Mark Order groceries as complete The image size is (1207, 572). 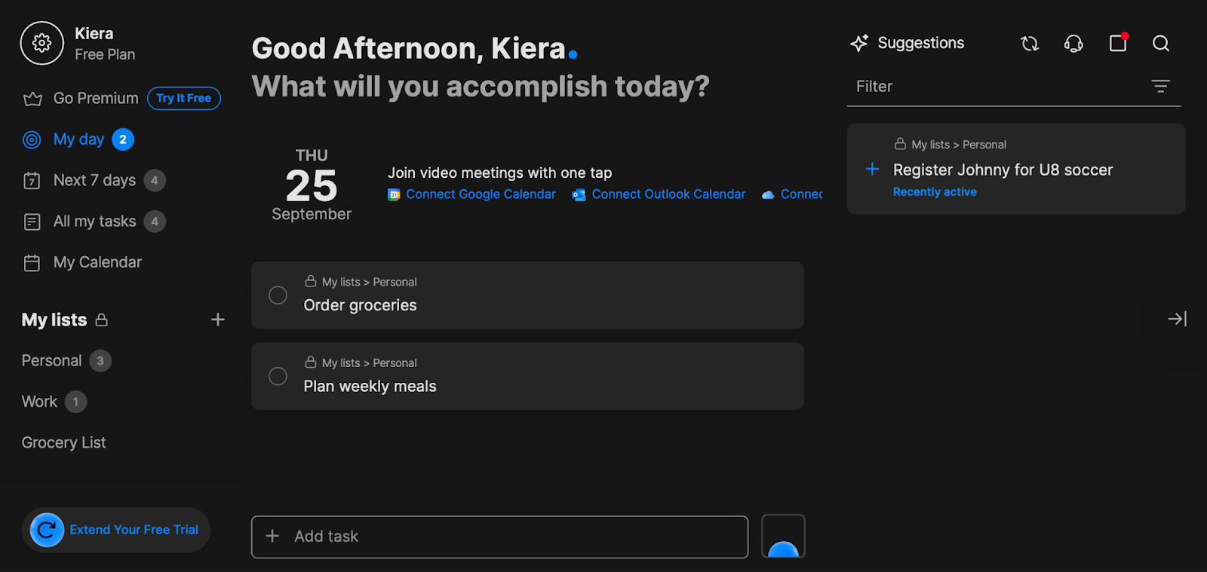(x=278, y=295)
